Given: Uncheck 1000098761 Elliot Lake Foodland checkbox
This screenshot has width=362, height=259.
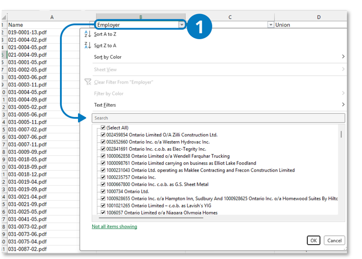Looking at the screenshot, I should (x=103, y=163).
